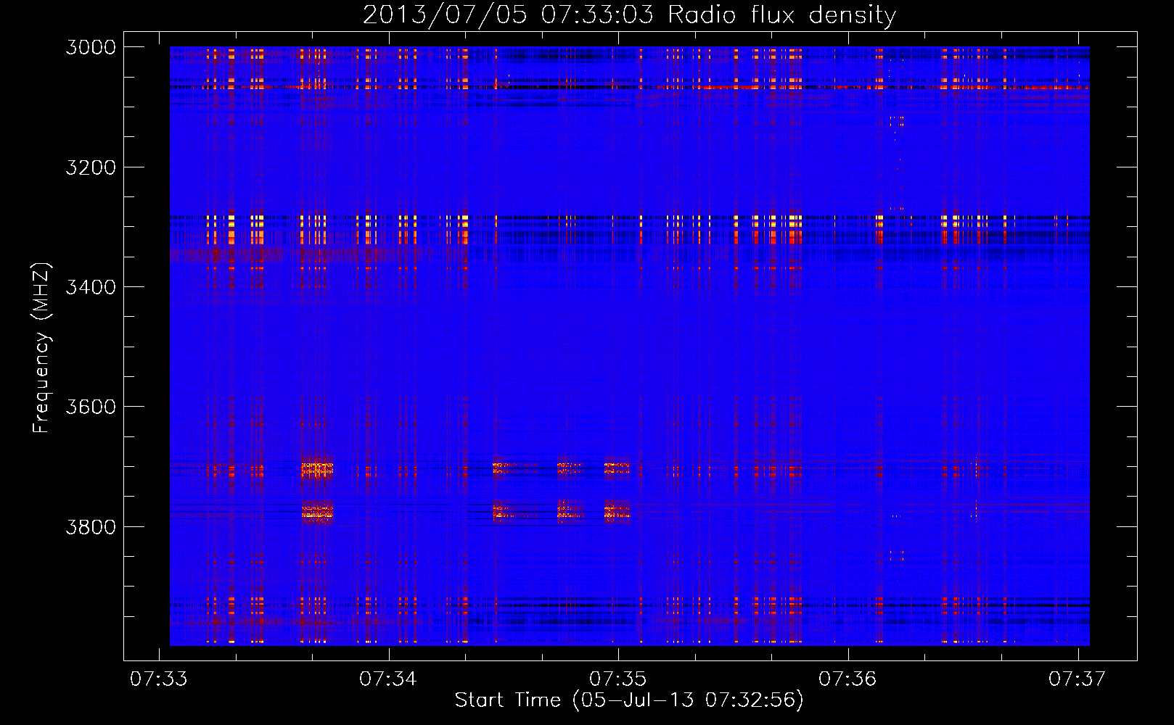The width and height of the screenshot is (1174, 725).
Task: Click the 07:33 time axis label
Action: point(158,679)
